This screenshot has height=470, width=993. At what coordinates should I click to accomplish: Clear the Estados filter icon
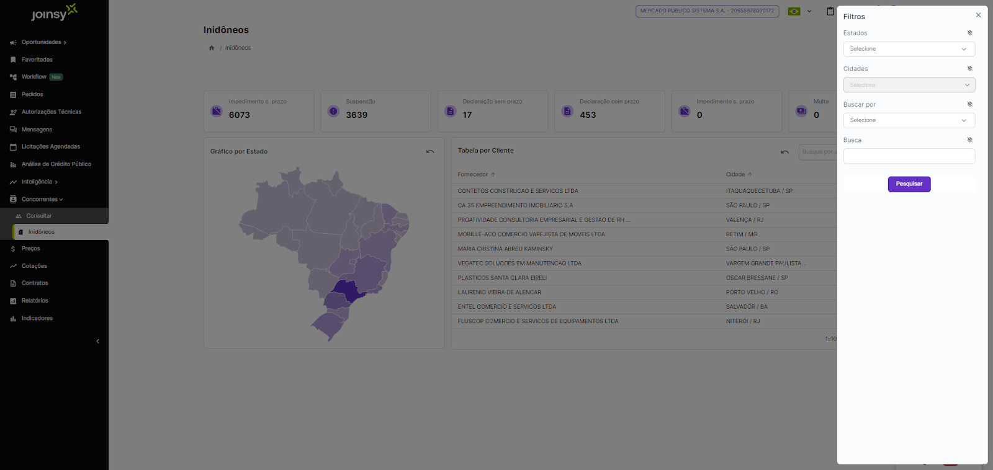click(x=969, y=33)
